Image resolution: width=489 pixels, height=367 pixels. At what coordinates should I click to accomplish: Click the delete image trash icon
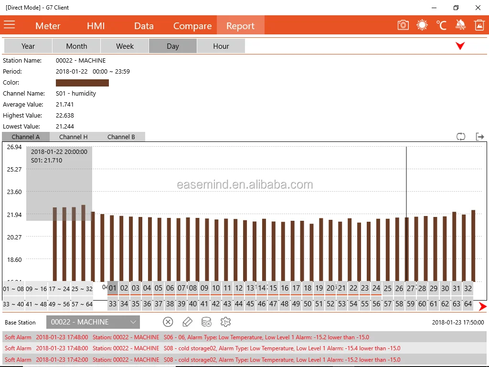coord(479,25)
